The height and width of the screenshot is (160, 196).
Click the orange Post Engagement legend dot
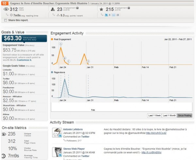click(x=52, y=39)
